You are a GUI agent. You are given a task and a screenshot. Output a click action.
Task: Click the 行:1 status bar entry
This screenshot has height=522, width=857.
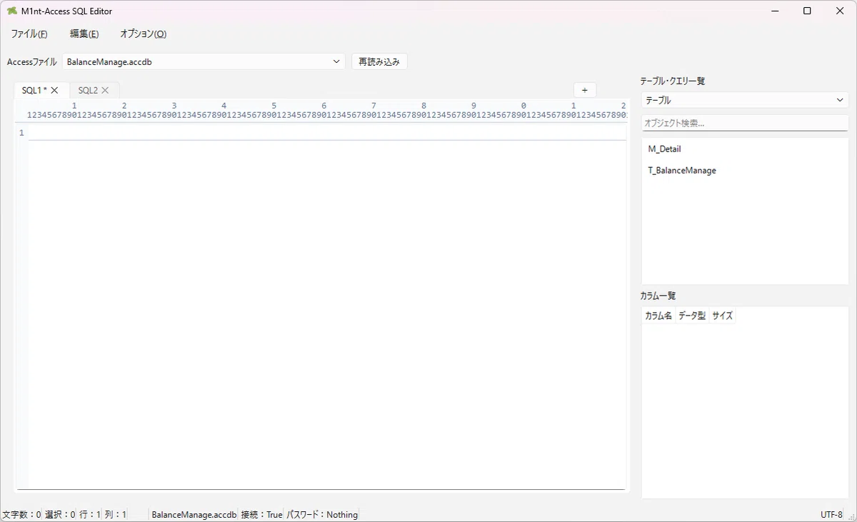(90, 514)
